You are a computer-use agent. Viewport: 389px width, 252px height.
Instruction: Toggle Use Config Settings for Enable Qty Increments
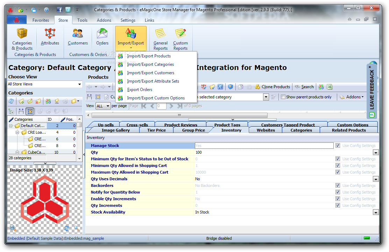click(338, 199)
